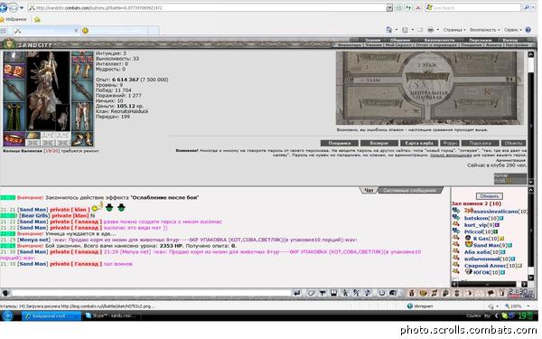
Task: Click the chat panel scroll up arrow
Action: [x=531, y=190]
